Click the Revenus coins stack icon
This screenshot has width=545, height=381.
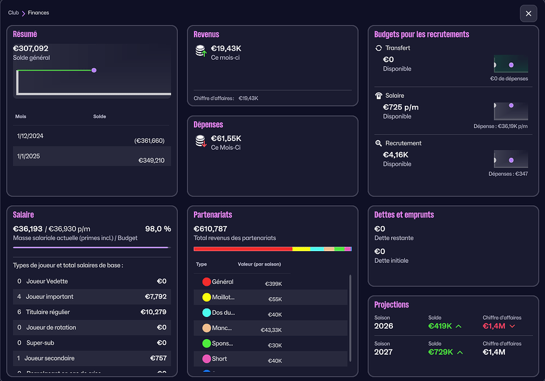click(201, 51)
